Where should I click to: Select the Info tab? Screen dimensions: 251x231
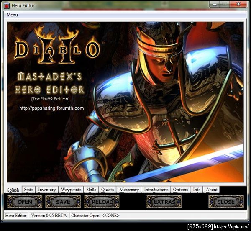197,190
